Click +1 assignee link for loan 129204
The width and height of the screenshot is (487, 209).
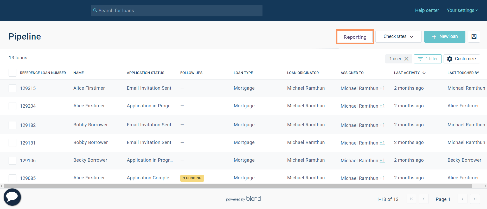point(382,106)
